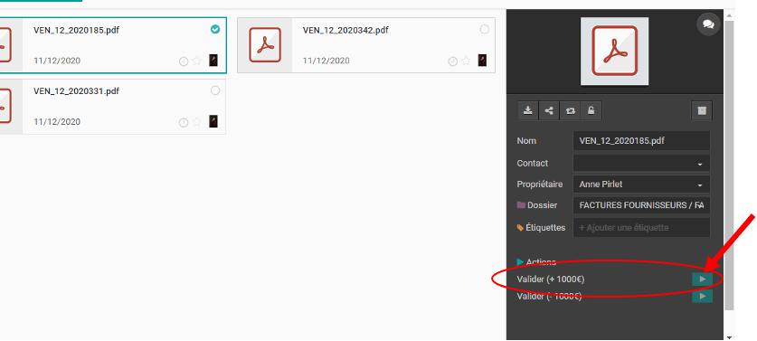Open the Contact dropdown
The image size is (757, 341).
[641, 163]
